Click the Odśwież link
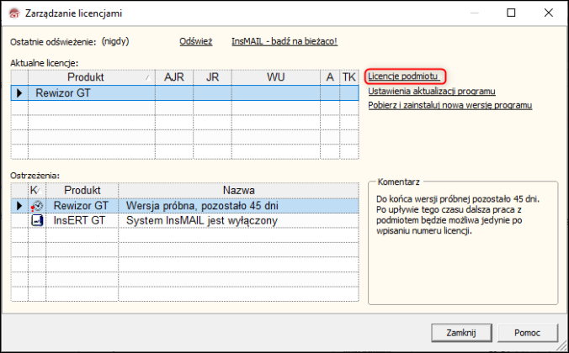 point(195,41)
